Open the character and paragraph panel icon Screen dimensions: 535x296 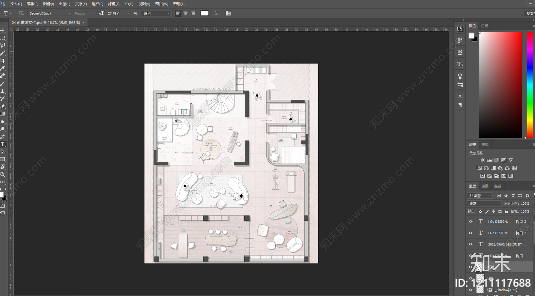pos(228,13)
